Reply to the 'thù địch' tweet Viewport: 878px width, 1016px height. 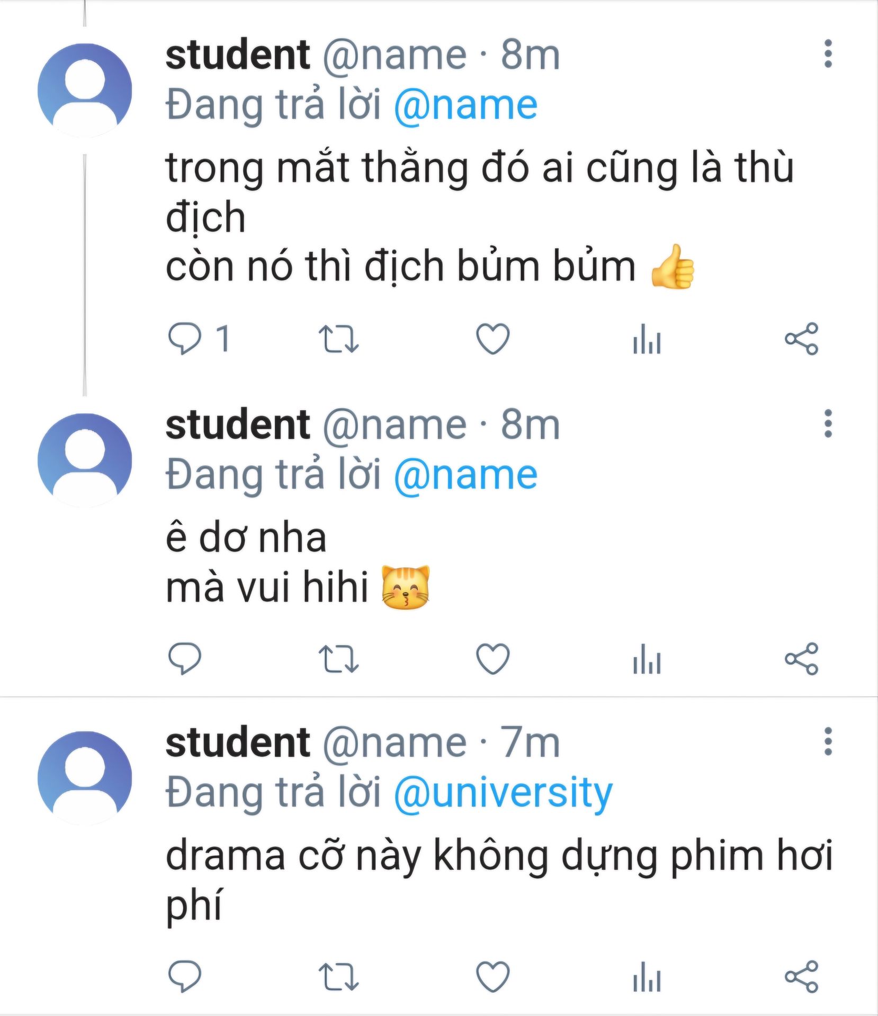tap(184, 338)
